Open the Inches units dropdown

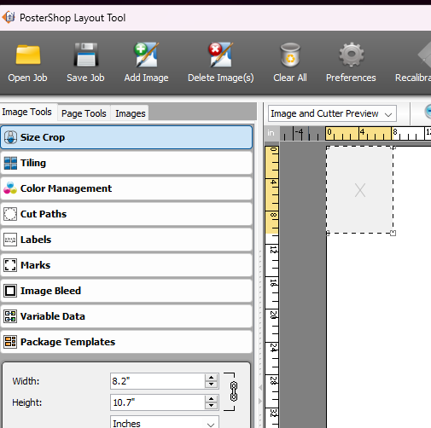pos(165,423)
